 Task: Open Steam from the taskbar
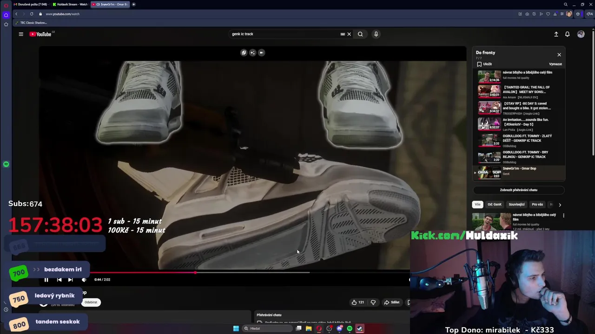(x=360, y=328)
